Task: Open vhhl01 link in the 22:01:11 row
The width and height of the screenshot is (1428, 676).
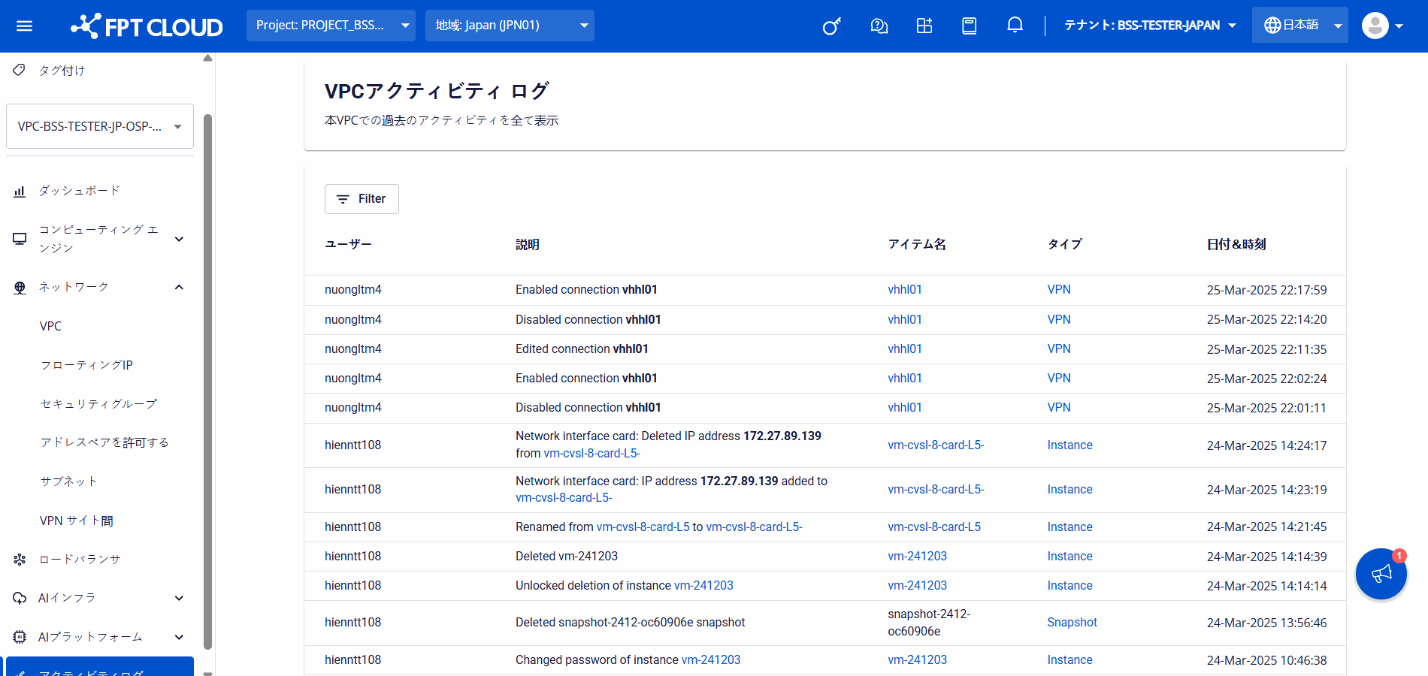Action: (x=905, y=408)
